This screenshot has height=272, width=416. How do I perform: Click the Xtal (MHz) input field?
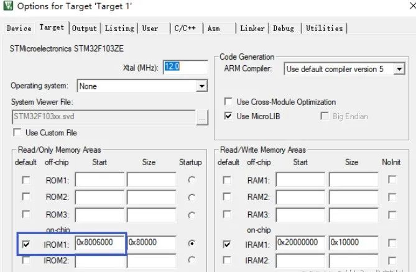[185, 67]
